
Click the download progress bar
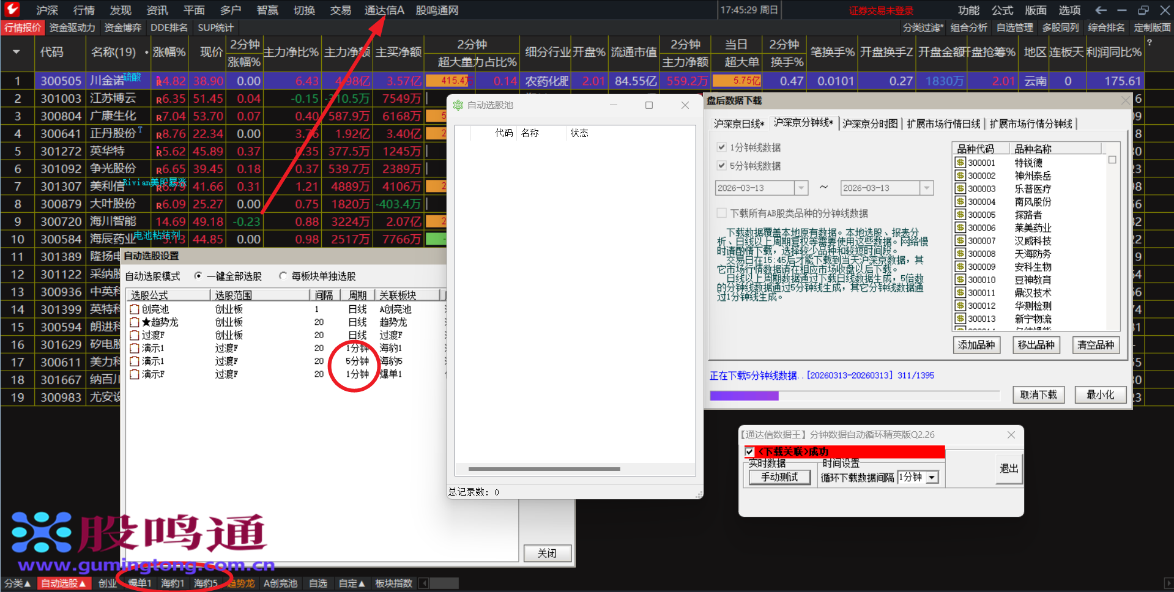[x=854, y=396]
